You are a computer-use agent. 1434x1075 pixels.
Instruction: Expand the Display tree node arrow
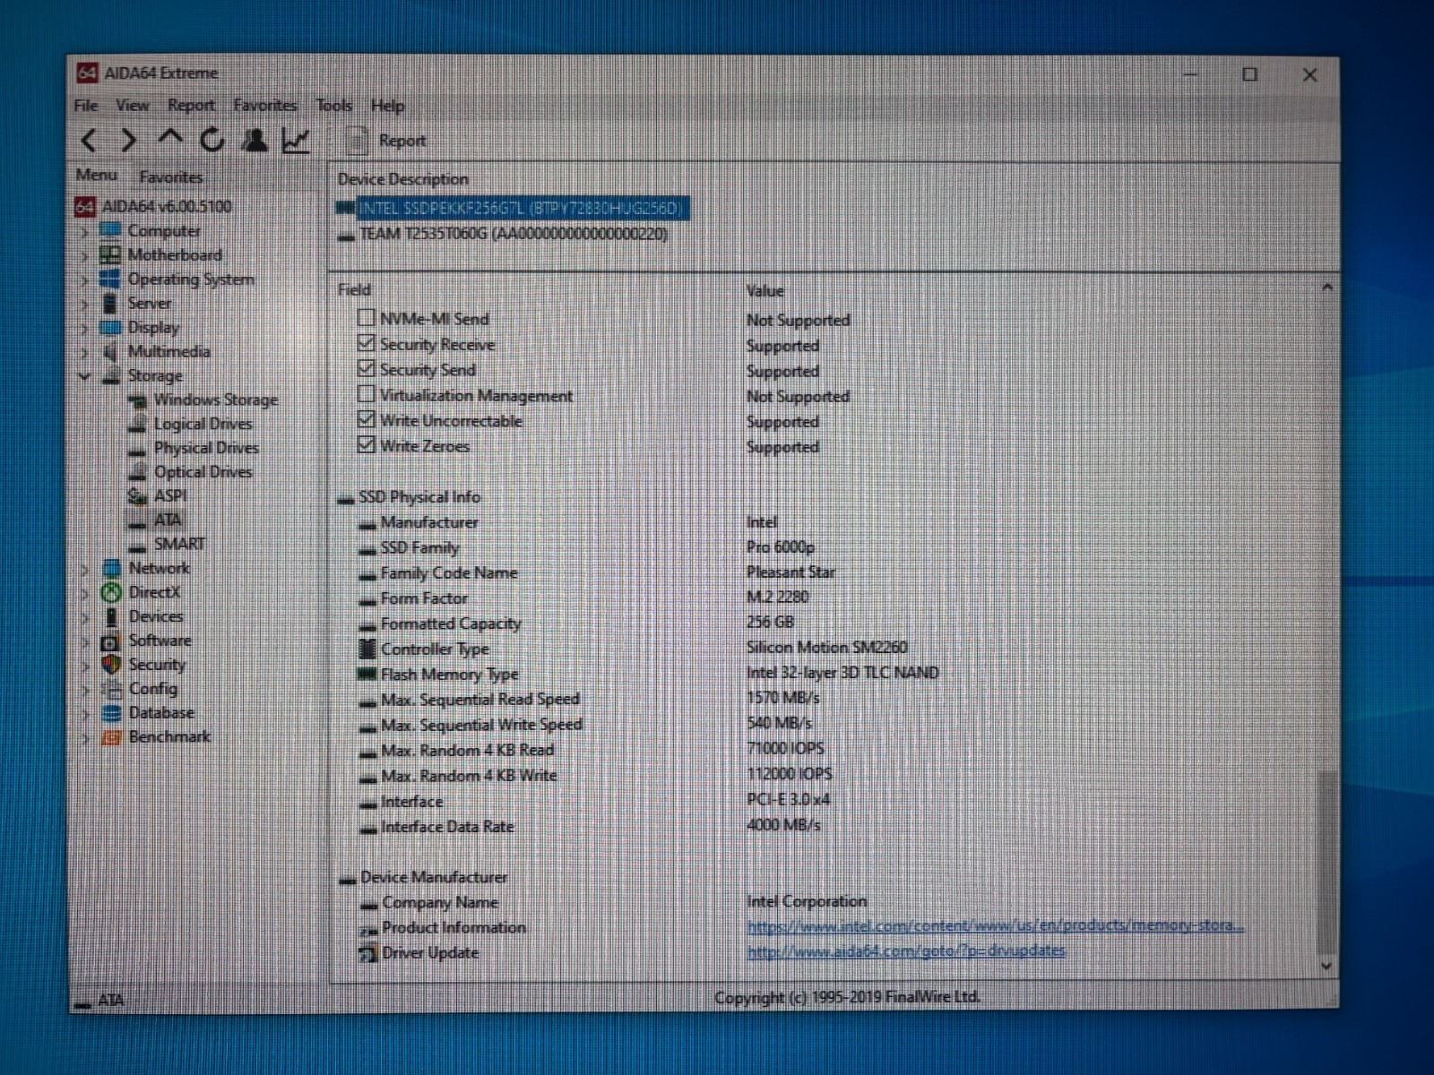point(85,329)
